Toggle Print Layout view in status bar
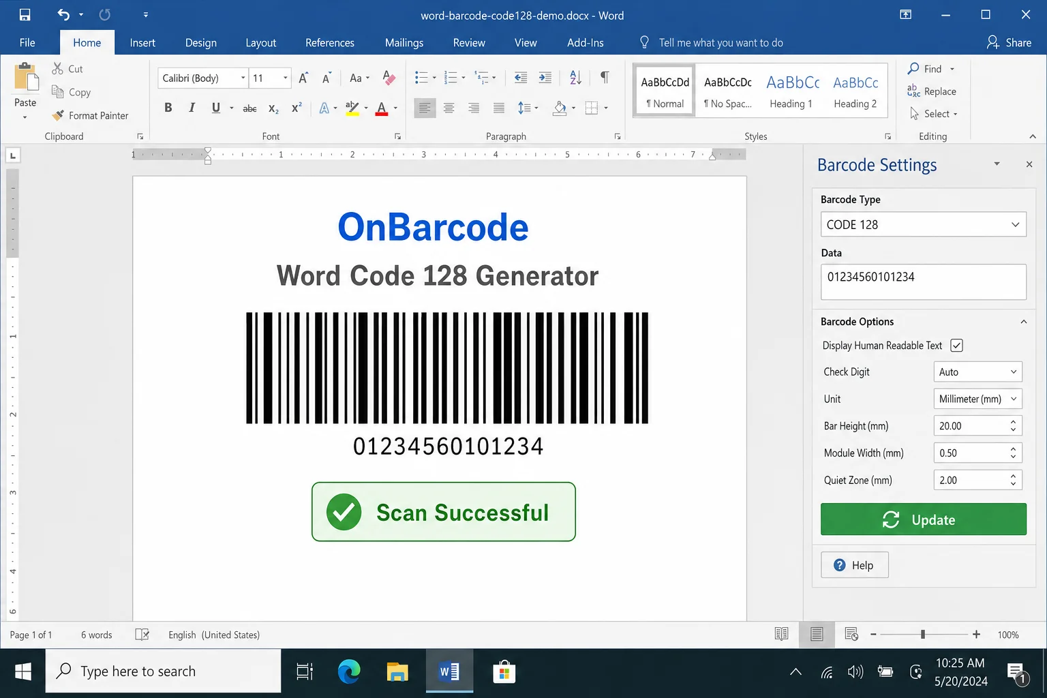 pos(817,635)
